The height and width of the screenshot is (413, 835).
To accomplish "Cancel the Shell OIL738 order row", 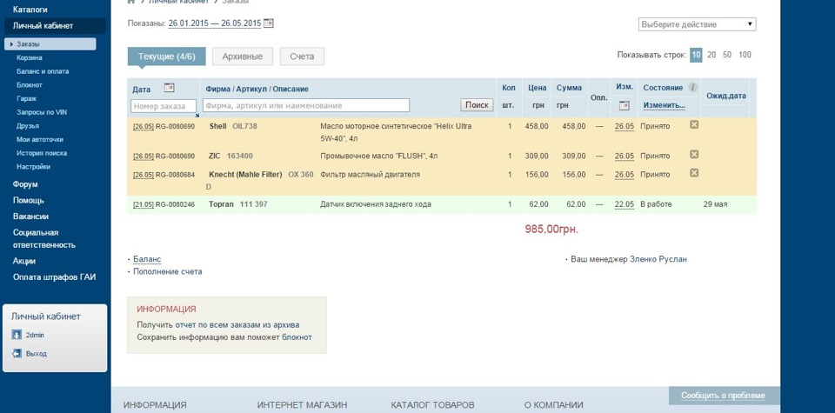I will pyautogui.click(x=694, y=124).
